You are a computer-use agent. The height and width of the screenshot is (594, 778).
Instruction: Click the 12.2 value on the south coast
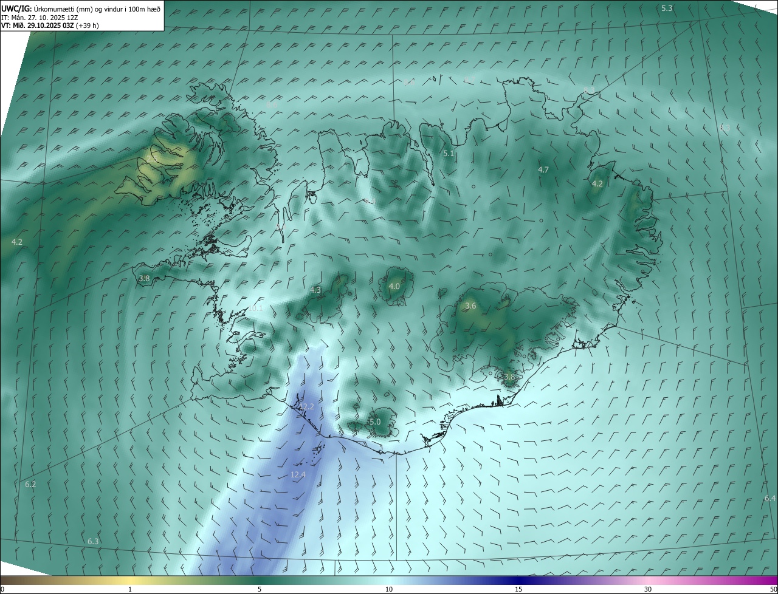tap(307, 406)
